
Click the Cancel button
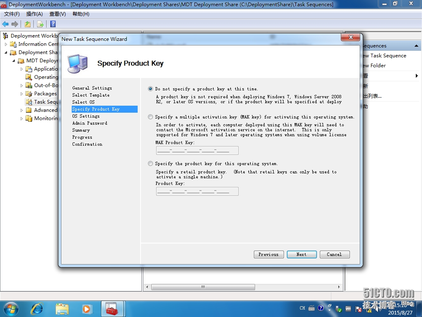pos(335,254)
